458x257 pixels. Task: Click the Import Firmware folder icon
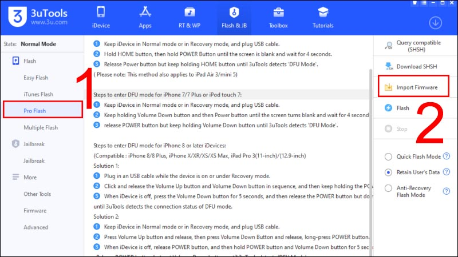coord(389,87)
